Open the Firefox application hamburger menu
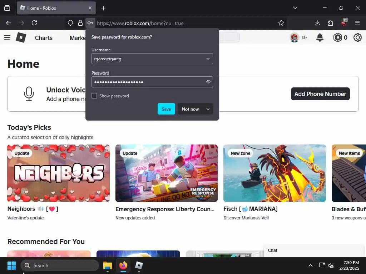This screenshot has width=366, height=274. pyautogui.click(x=357, y=23)
